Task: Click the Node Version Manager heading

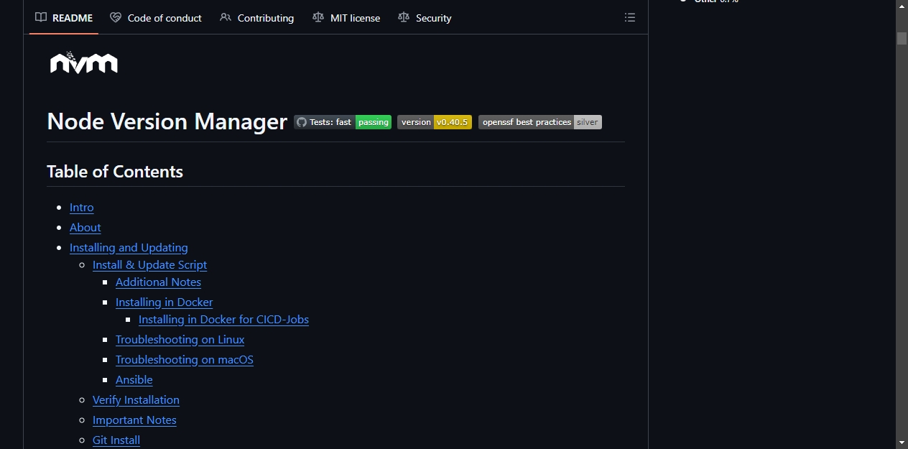Action: point(167,121)
